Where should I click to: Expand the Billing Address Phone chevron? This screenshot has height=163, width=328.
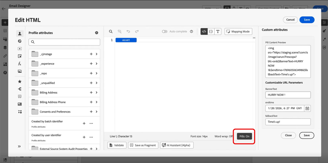(97, 102)
